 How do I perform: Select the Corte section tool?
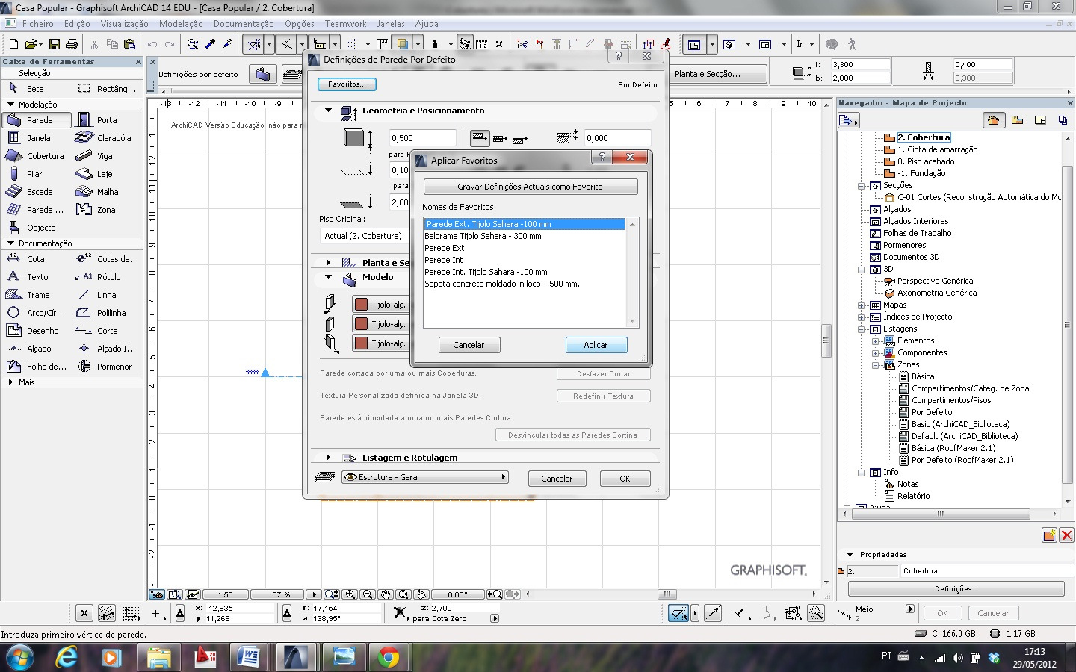point(107,331)
